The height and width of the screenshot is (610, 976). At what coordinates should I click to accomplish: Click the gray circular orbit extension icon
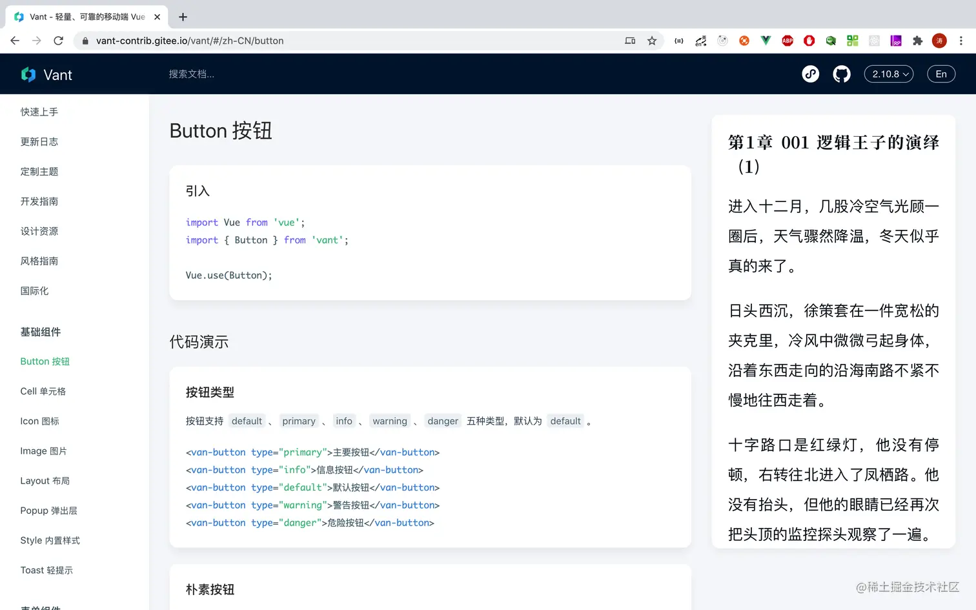723,41
